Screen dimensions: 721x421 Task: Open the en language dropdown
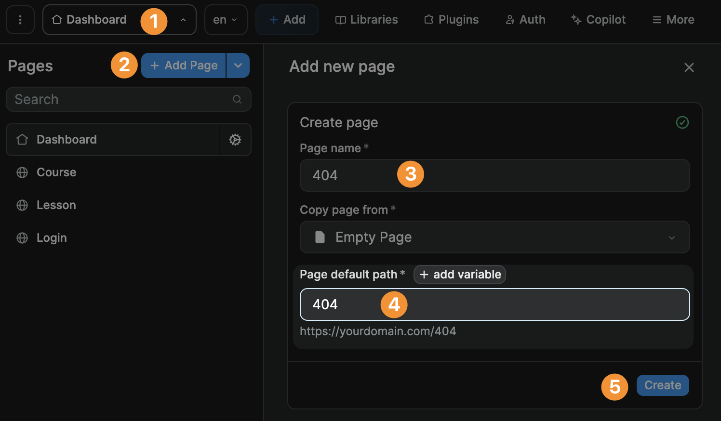[226, 20]
